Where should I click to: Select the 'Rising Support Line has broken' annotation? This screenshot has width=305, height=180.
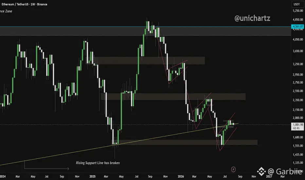(98, 163)
